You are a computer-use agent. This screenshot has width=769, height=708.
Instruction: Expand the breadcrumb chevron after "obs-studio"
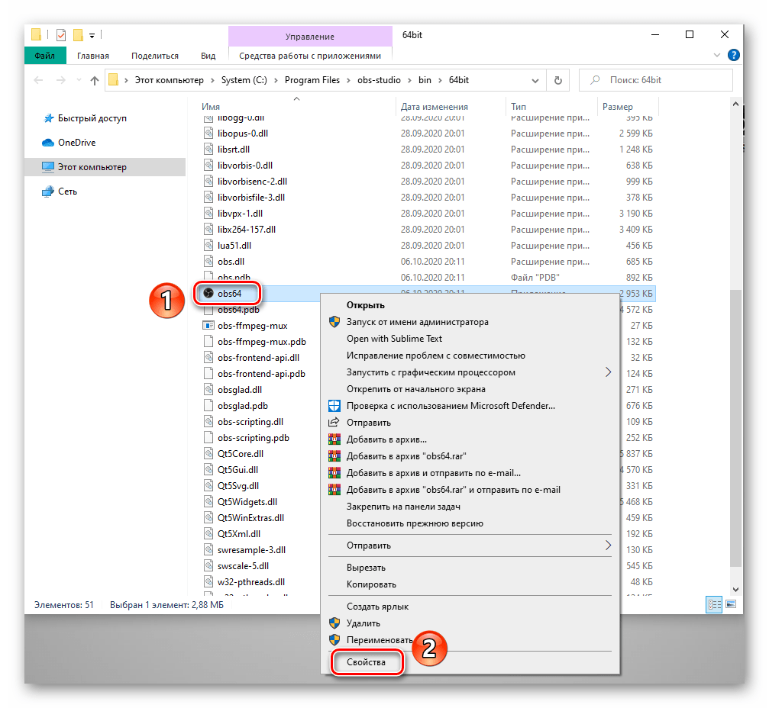(409, 80)
